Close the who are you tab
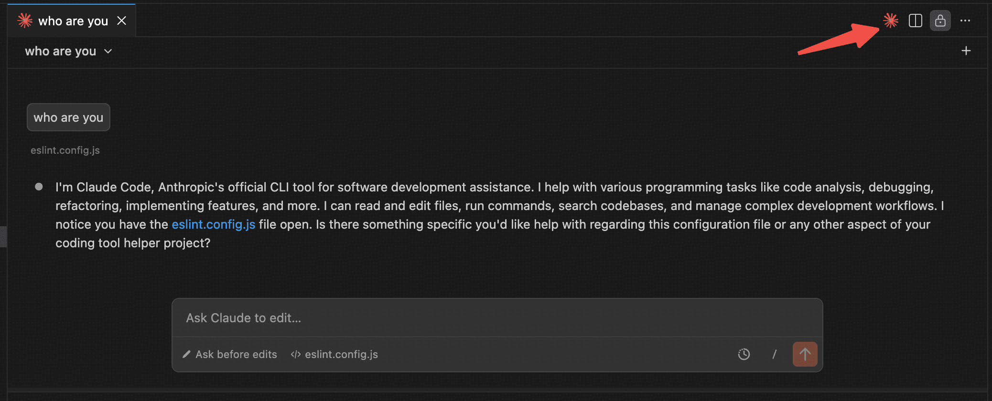Image resolution: width=992 pixels, height=401 pixels. [x=122, y=21]
